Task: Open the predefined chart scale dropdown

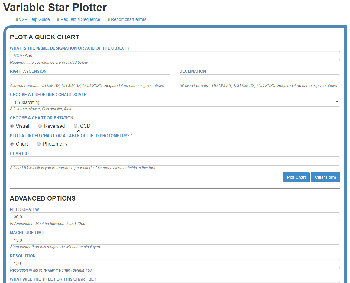Action: (175, 102)
